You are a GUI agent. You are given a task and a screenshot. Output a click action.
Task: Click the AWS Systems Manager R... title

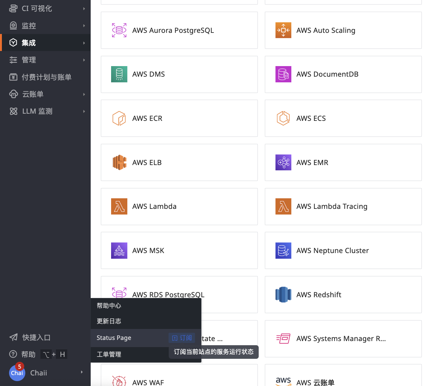tap(341, 339)
